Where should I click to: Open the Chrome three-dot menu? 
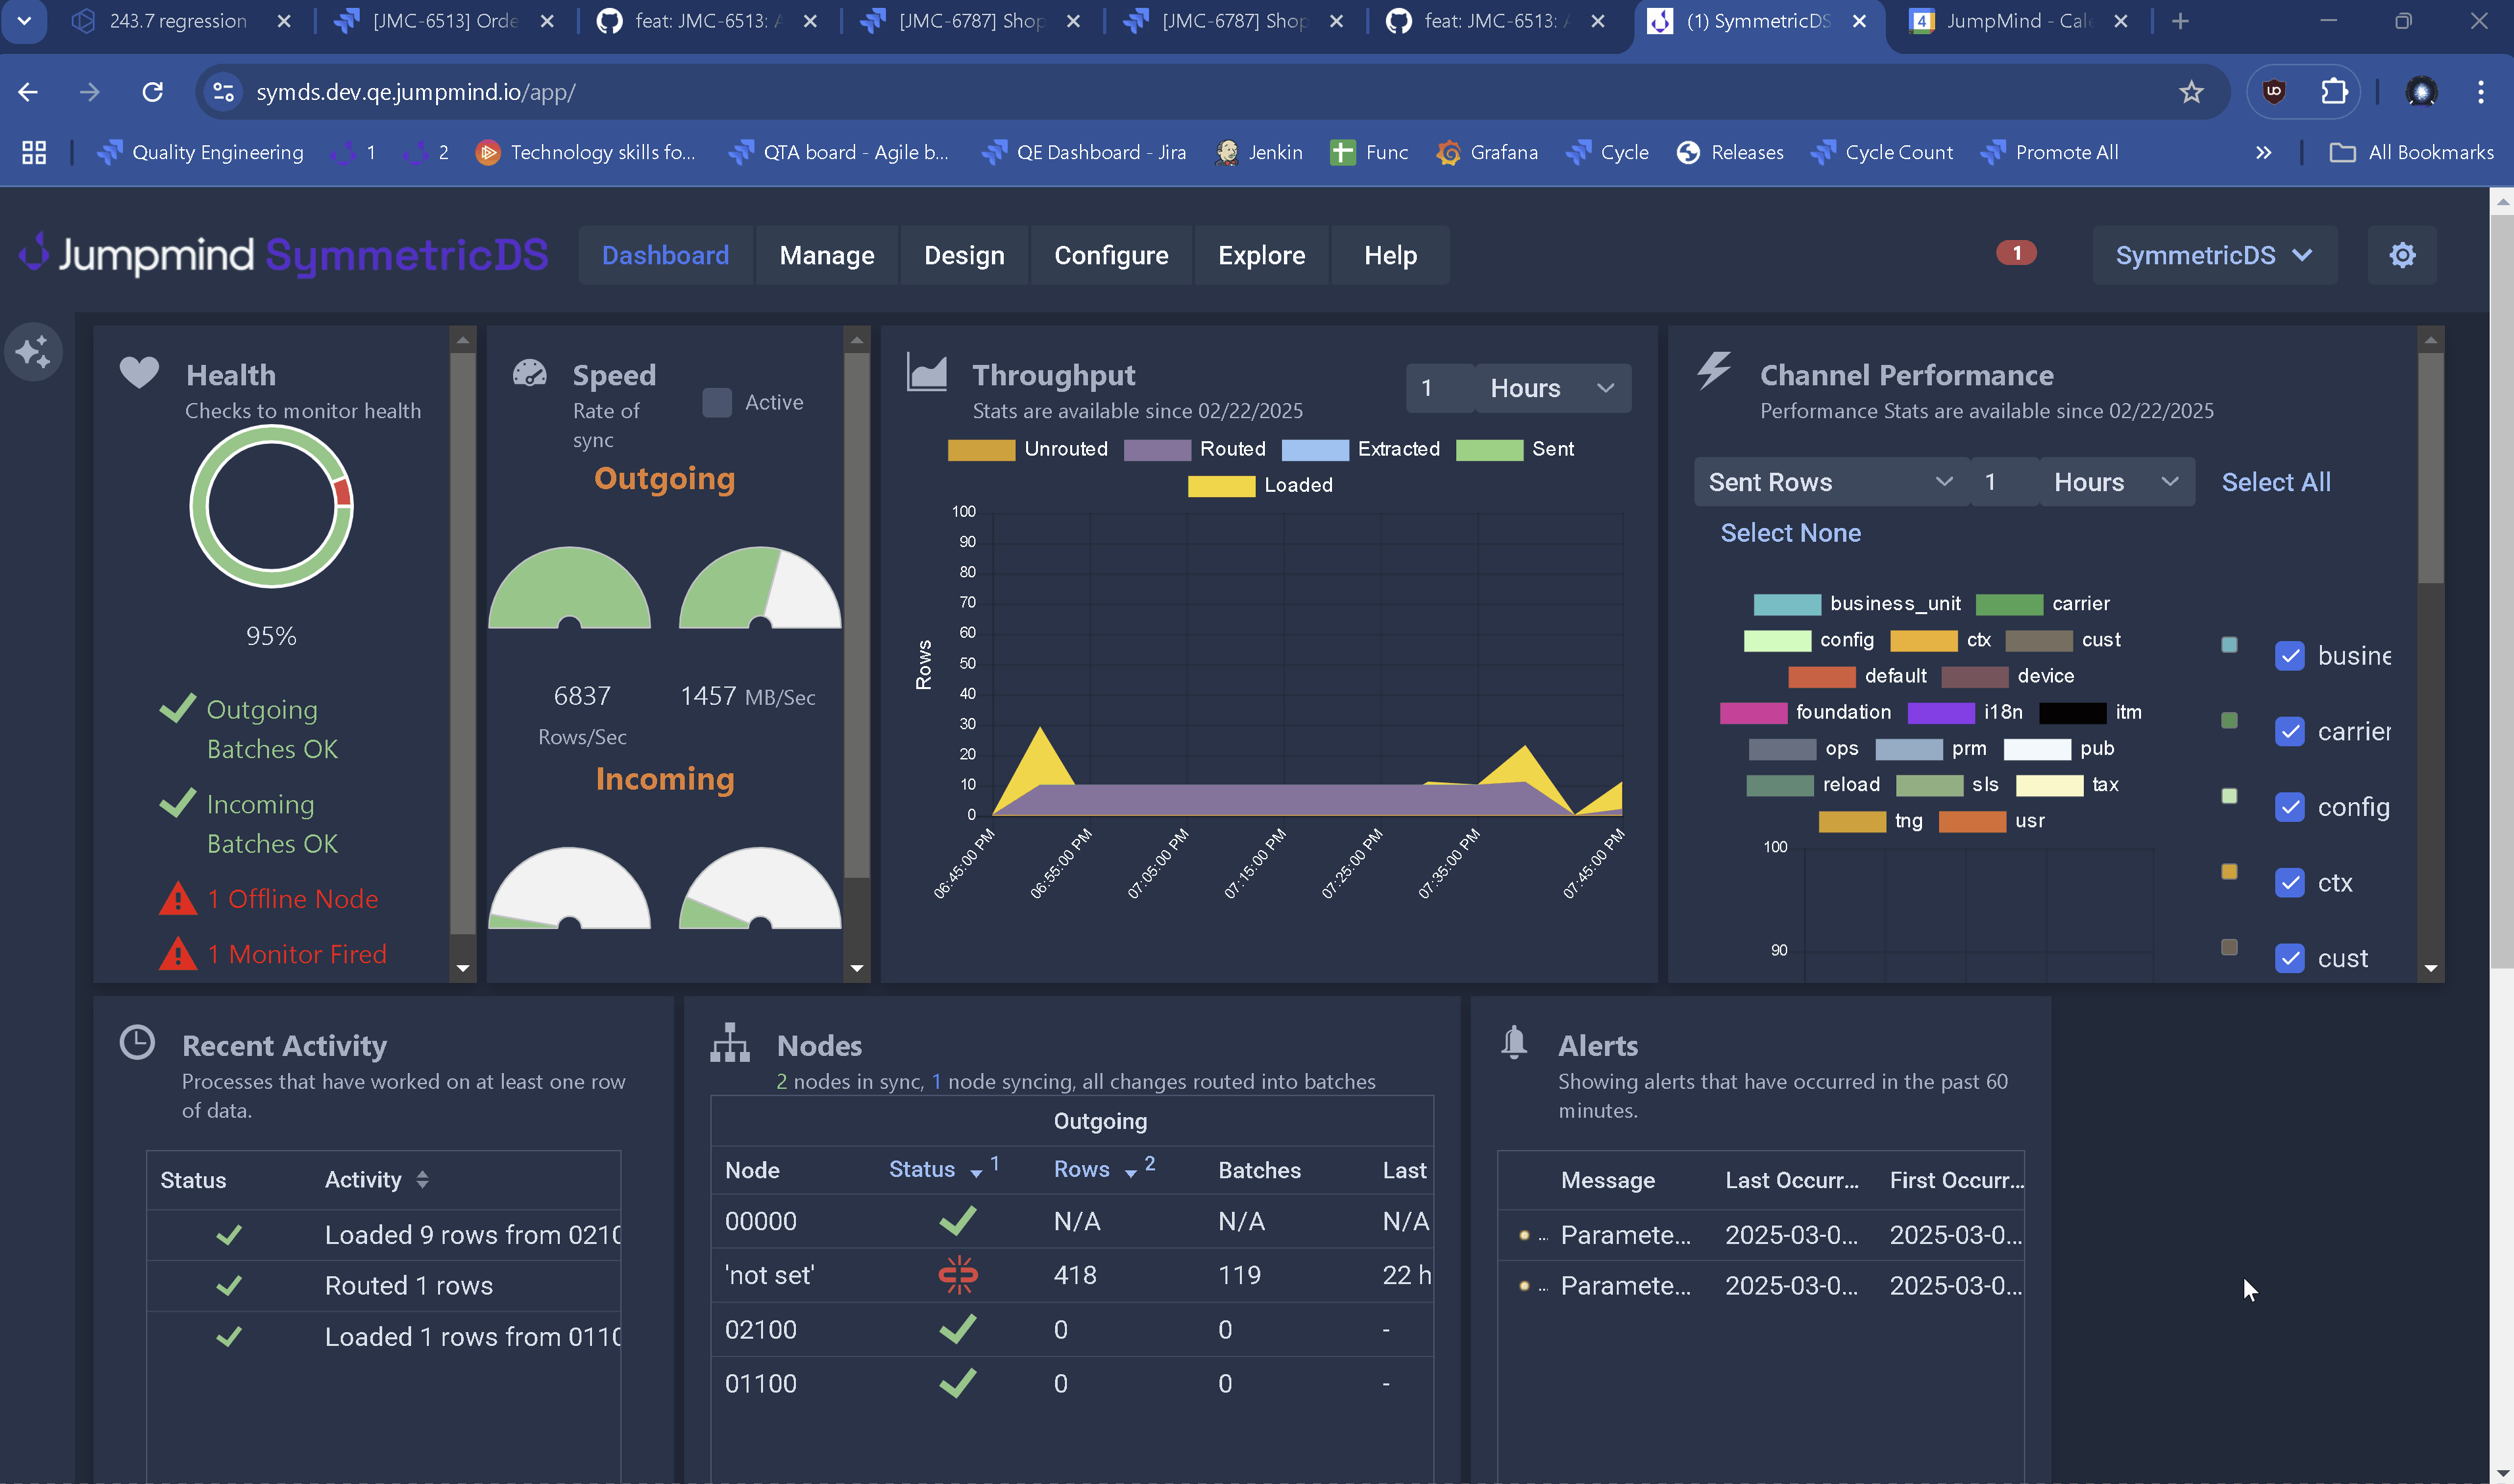tap(2481, 92)
